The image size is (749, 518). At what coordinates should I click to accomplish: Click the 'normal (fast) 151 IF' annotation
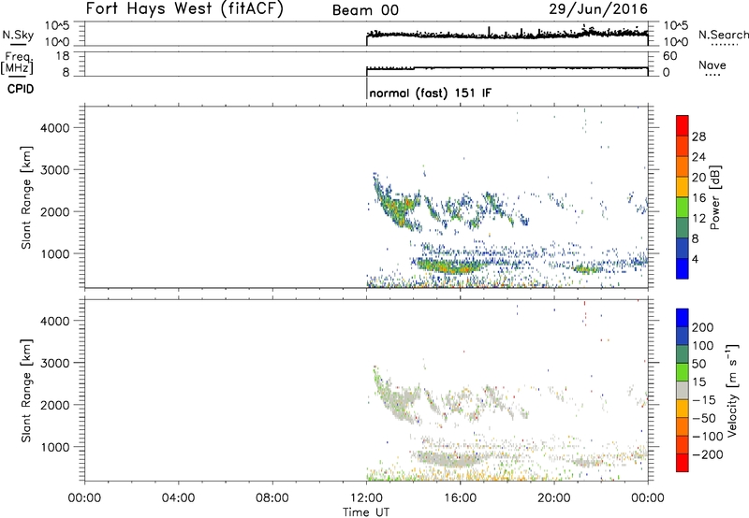tap(430, 93)
